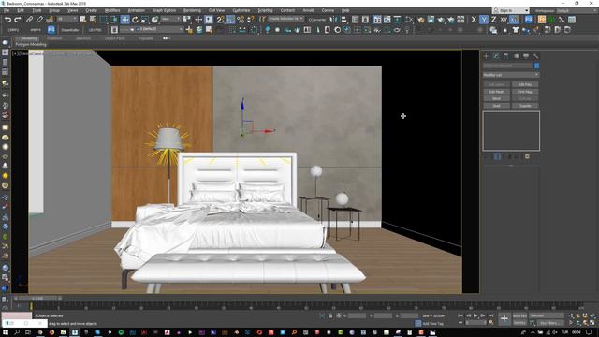
Task: Click the Undo arrow icon
Action: (x=7, y=20)
